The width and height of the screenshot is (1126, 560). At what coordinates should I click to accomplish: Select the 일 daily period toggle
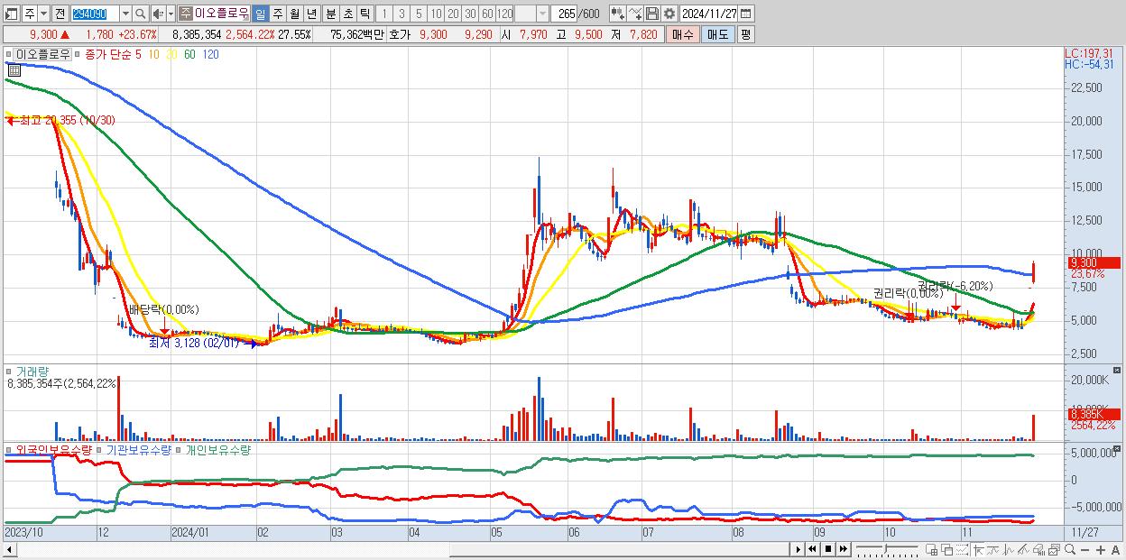click(261, 14)
